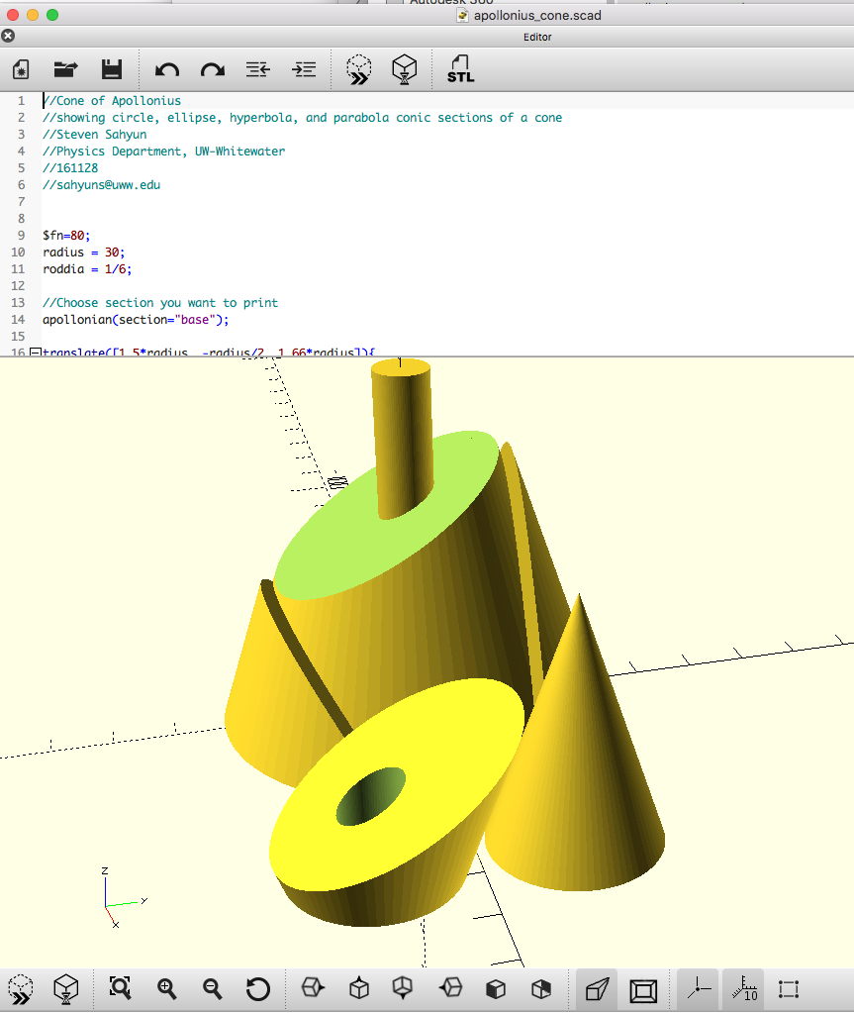This screenshot has height=1013, width=854.
Task: Open a file using the folder icon
Action: (65, 69)
